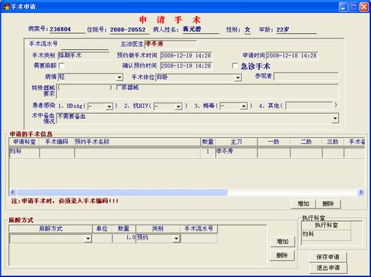Focus the 手术流水号 input field
This screenshot has width=371, height=277.
pos(84,45)
